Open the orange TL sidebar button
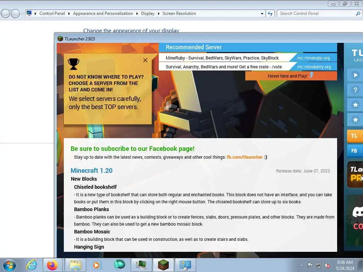This screenshot has width=363, height=272. [x=355, y=136]
